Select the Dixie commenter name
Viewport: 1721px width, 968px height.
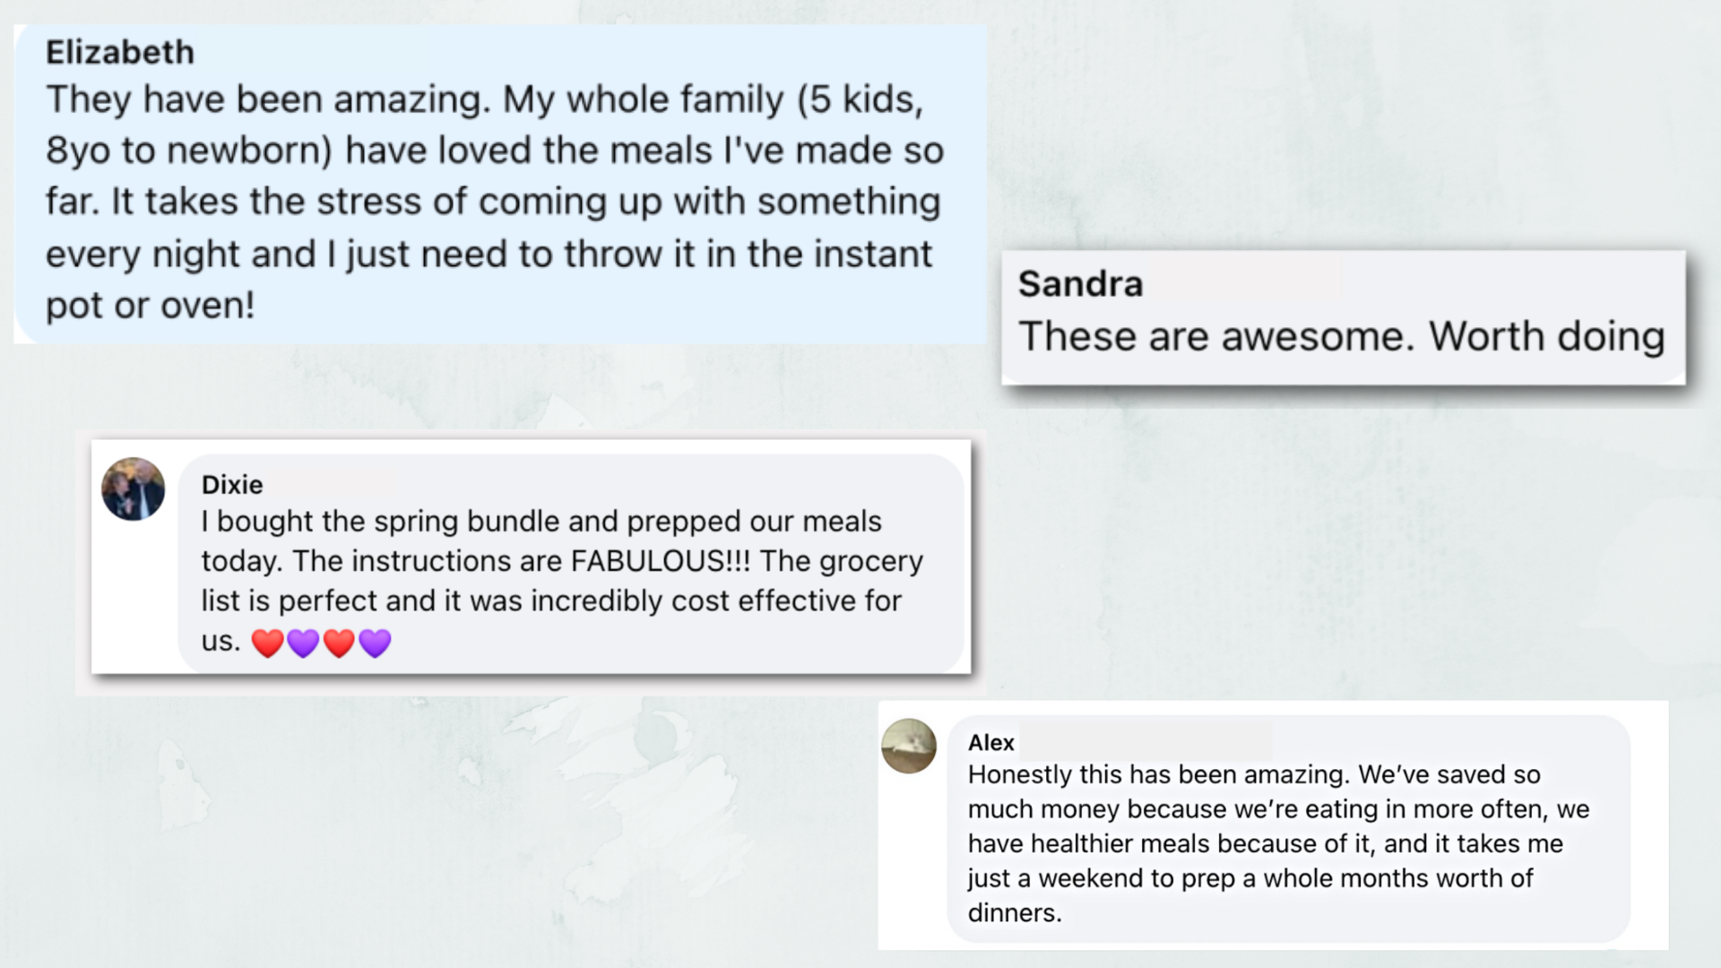[232, 485]
